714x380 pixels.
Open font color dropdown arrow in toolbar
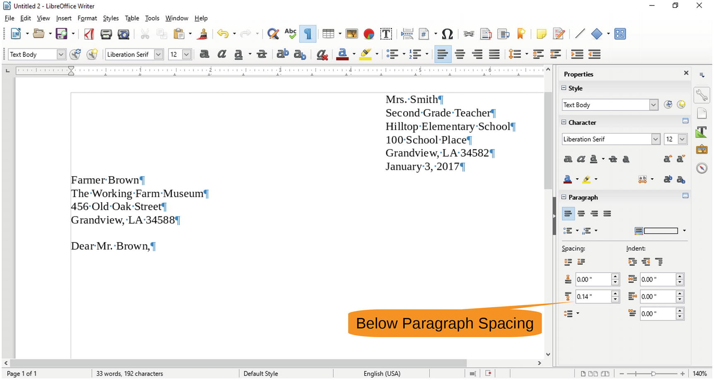tap(354, 55)
